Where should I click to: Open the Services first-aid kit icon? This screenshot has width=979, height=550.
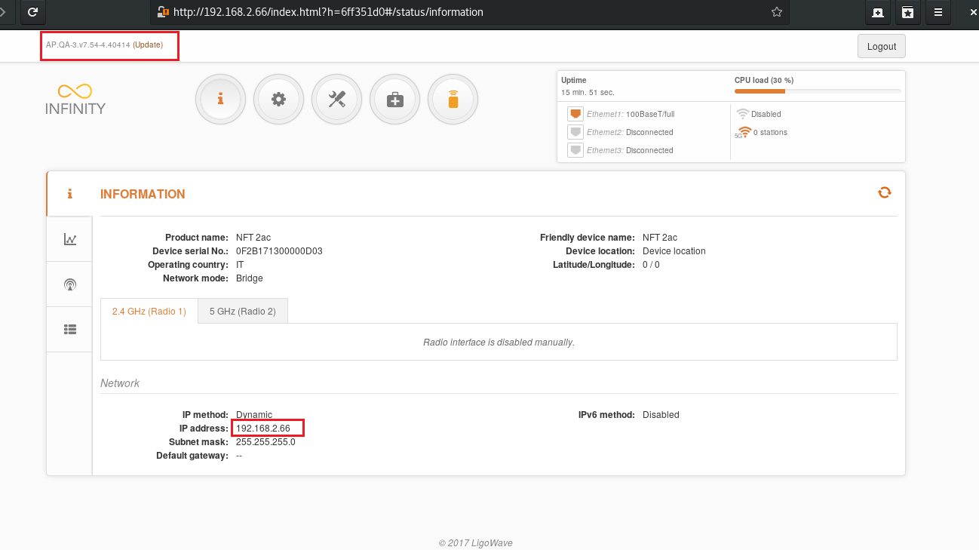pyautogui.click(x=394, y=99)
